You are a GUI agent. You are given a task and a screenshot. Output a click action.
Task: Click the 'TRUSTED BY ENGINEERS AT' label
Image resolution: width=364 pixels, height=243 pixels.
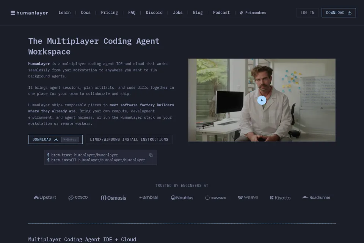click(182, 185)
